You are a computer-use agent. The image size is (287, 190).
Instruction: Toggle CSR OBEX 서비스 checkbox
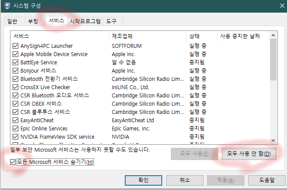point(15,103)
